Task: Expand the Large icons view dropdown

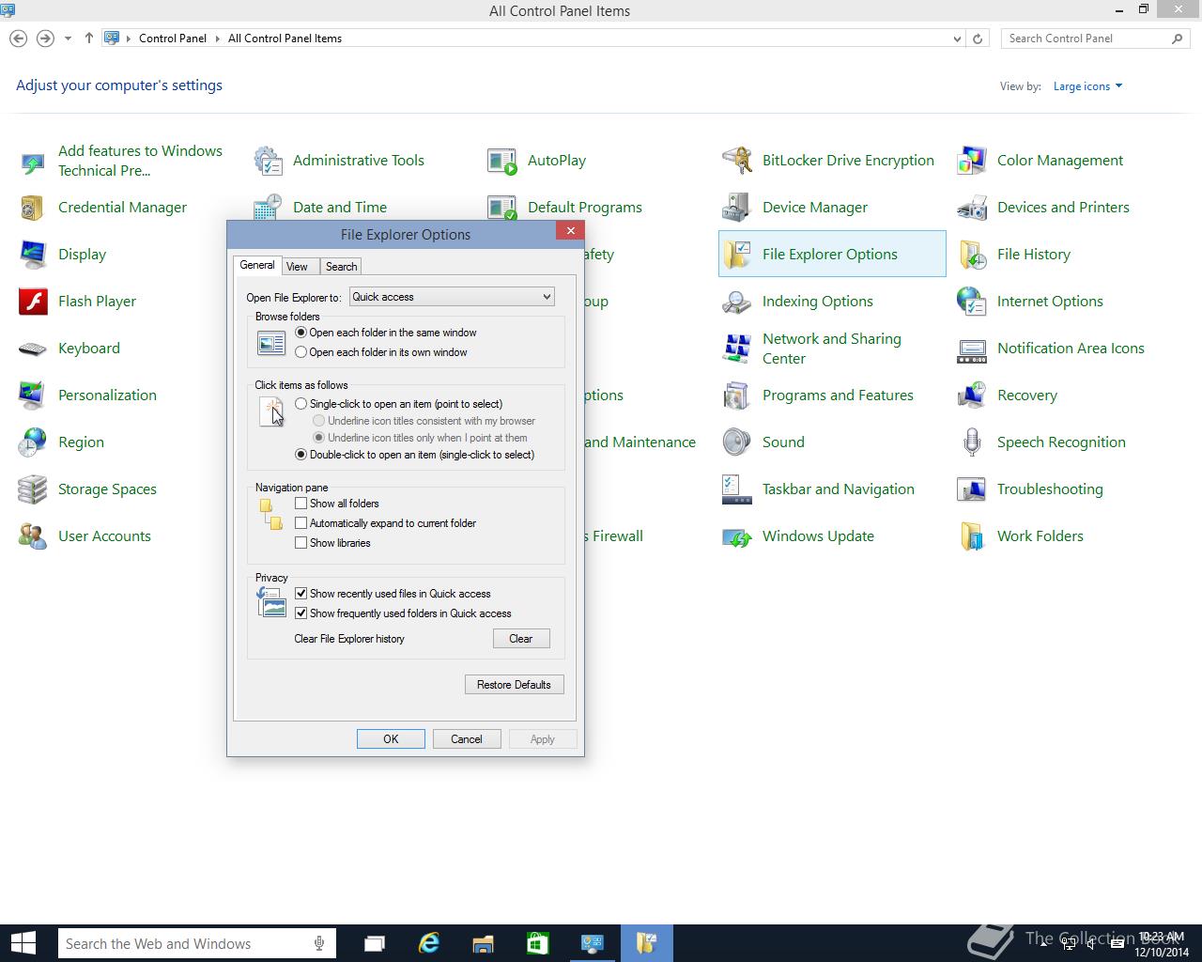Action: 1087,86
